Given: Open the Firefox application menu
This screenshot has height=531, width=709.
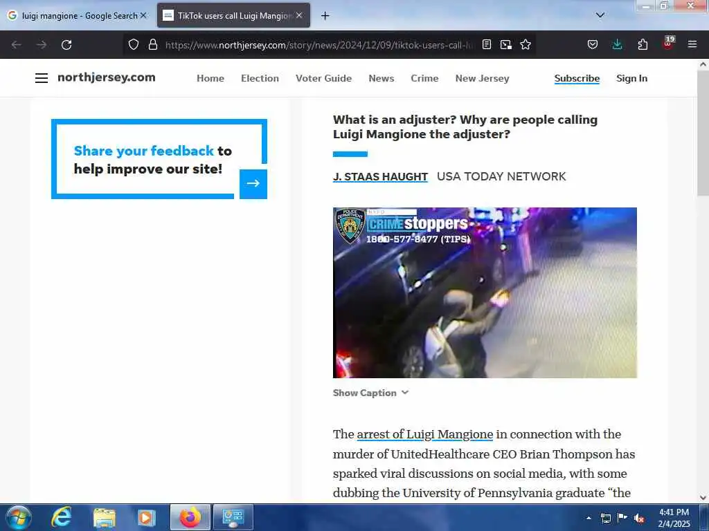Looking at the screenshot, I should click(x=692, y=45).
